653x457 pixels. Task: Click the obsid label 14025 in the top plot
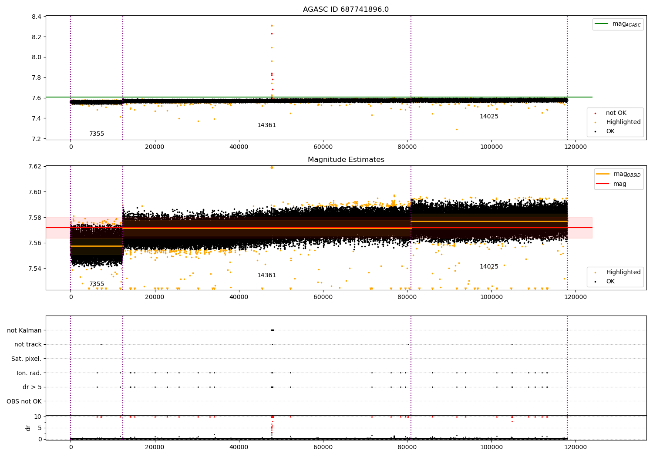[489, 116]
